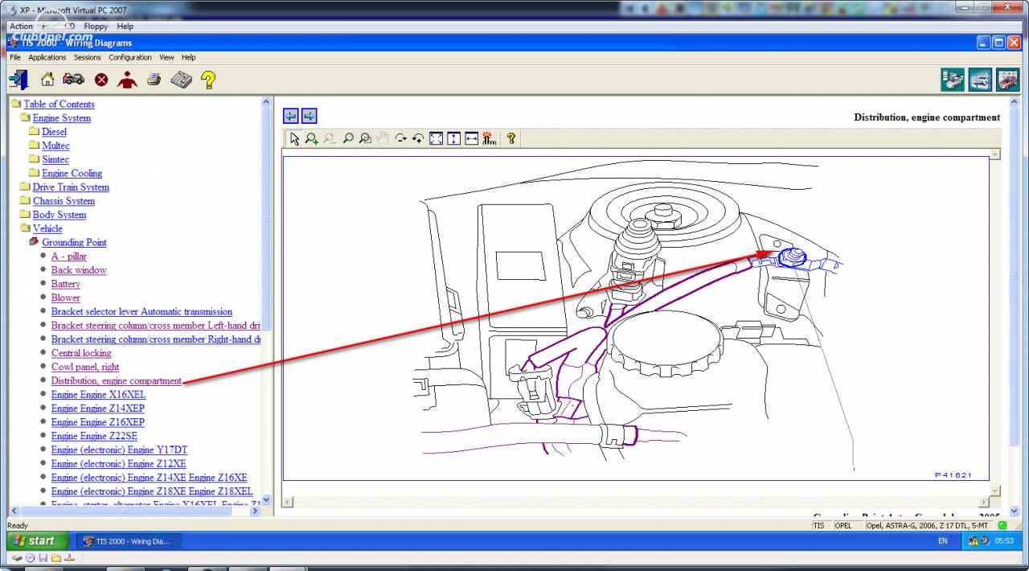Open Virtual PC Action menu

coord(21,26)
